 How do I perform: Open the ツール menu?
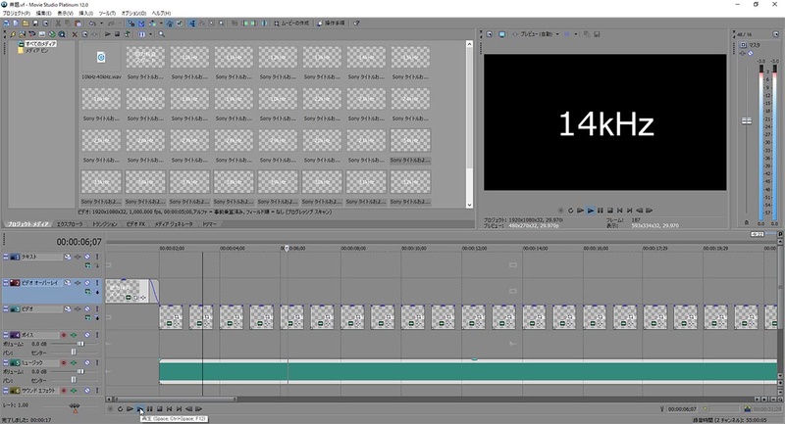[x=107, y=13]
